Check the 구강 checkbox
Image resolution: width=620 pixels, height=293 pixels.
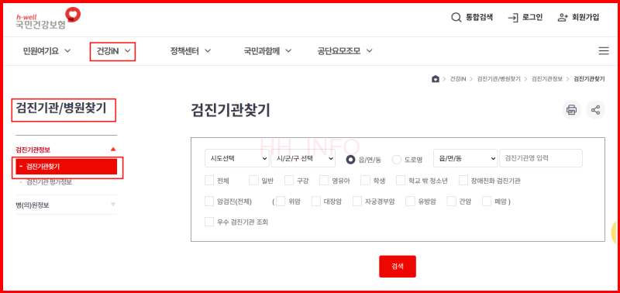point(289,181)
